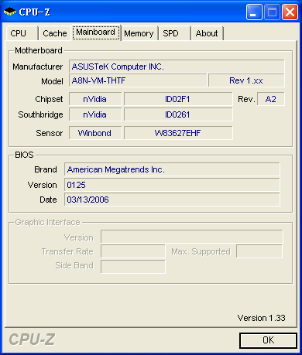Close the CPU-Z window
The image size is (302, 355).
pyautogui.click(x=290, y=12)
